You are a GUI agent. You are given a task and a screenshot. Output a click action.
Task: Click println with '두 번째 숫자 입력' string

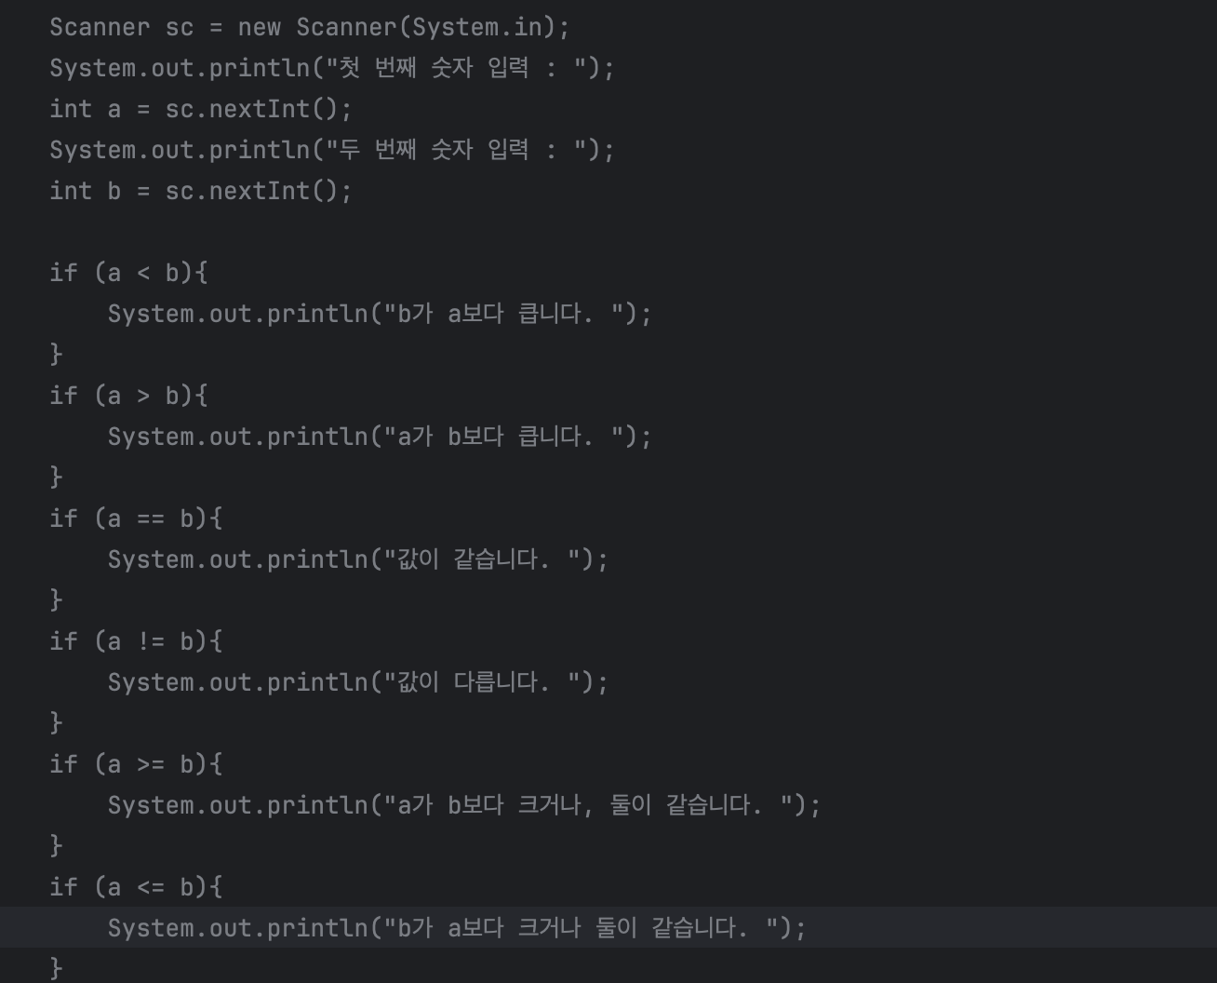click(x=332, y=150)
